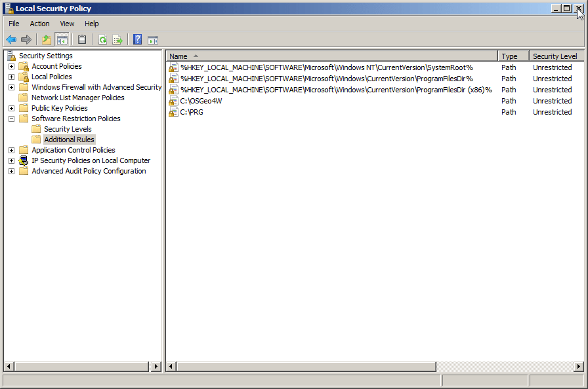Click Unrestricted level of C:\PRG row
Viewport: 588px width, 389px height.
coord(552,112)
